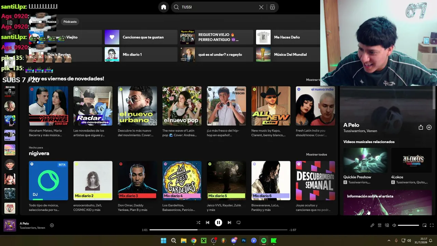Open the nigivera section heading
Screen dimensions: 437x246
[x=39, y=153]
